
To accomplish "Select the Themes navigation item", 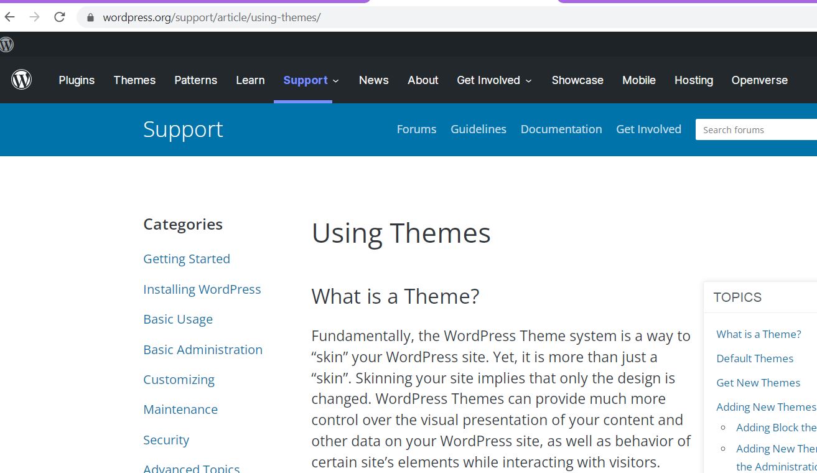I will [134, 80].
